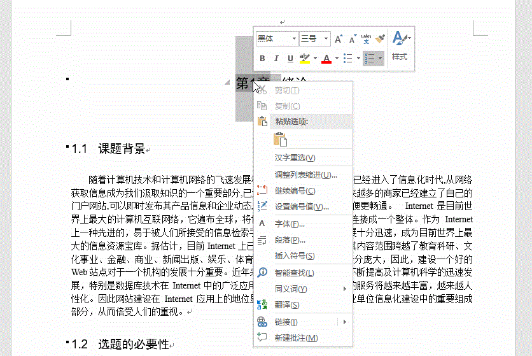Image resolution: width=532 pixels, height=356 pixels.
Task: Expand the Bullets dropdown arrow
Action: [x=358, y=59]
